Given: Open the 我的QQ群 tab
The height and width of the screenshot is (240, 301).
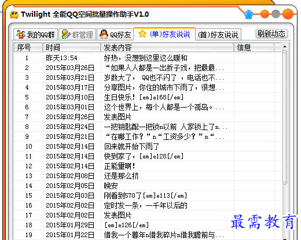Looking at the screenshot, I should point(36,35).
